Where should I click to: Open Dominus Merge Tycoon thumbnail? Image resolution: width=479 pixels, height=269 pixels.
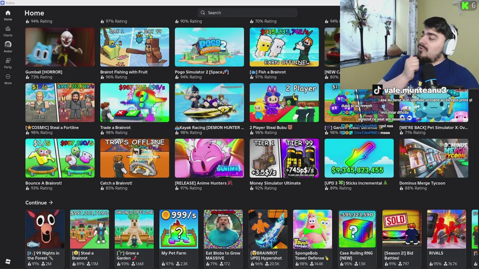(x=434, y=158)
